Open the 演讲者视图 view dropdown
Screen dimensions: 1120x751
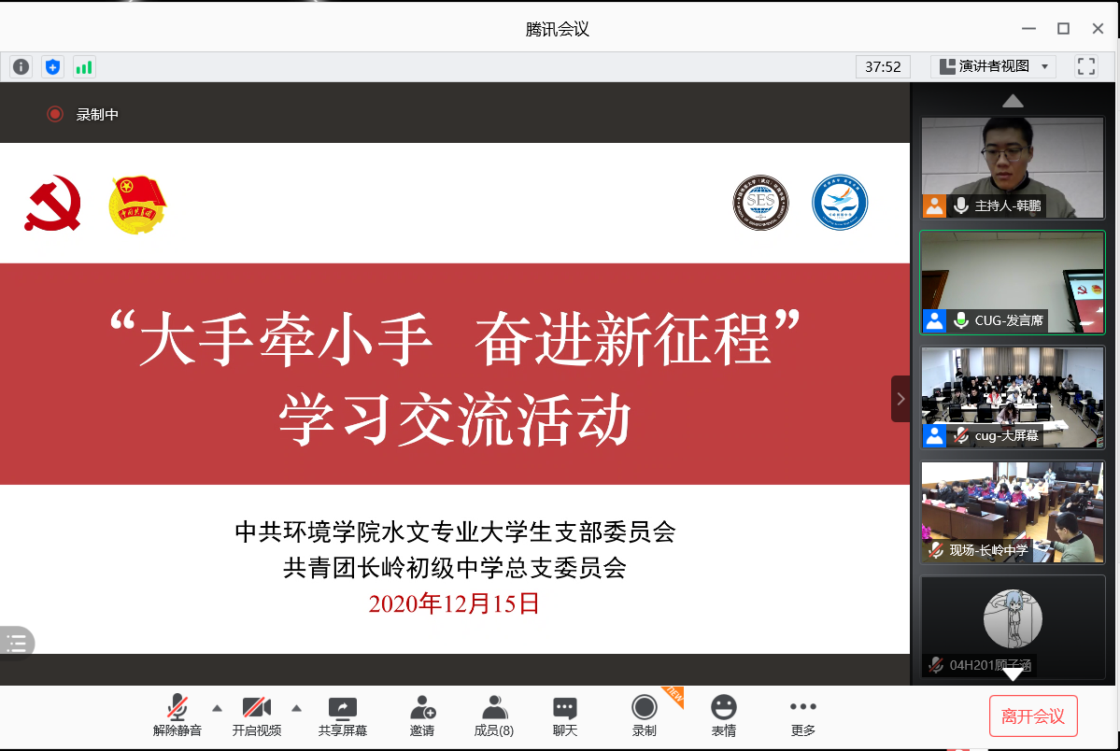click(993, 66)
